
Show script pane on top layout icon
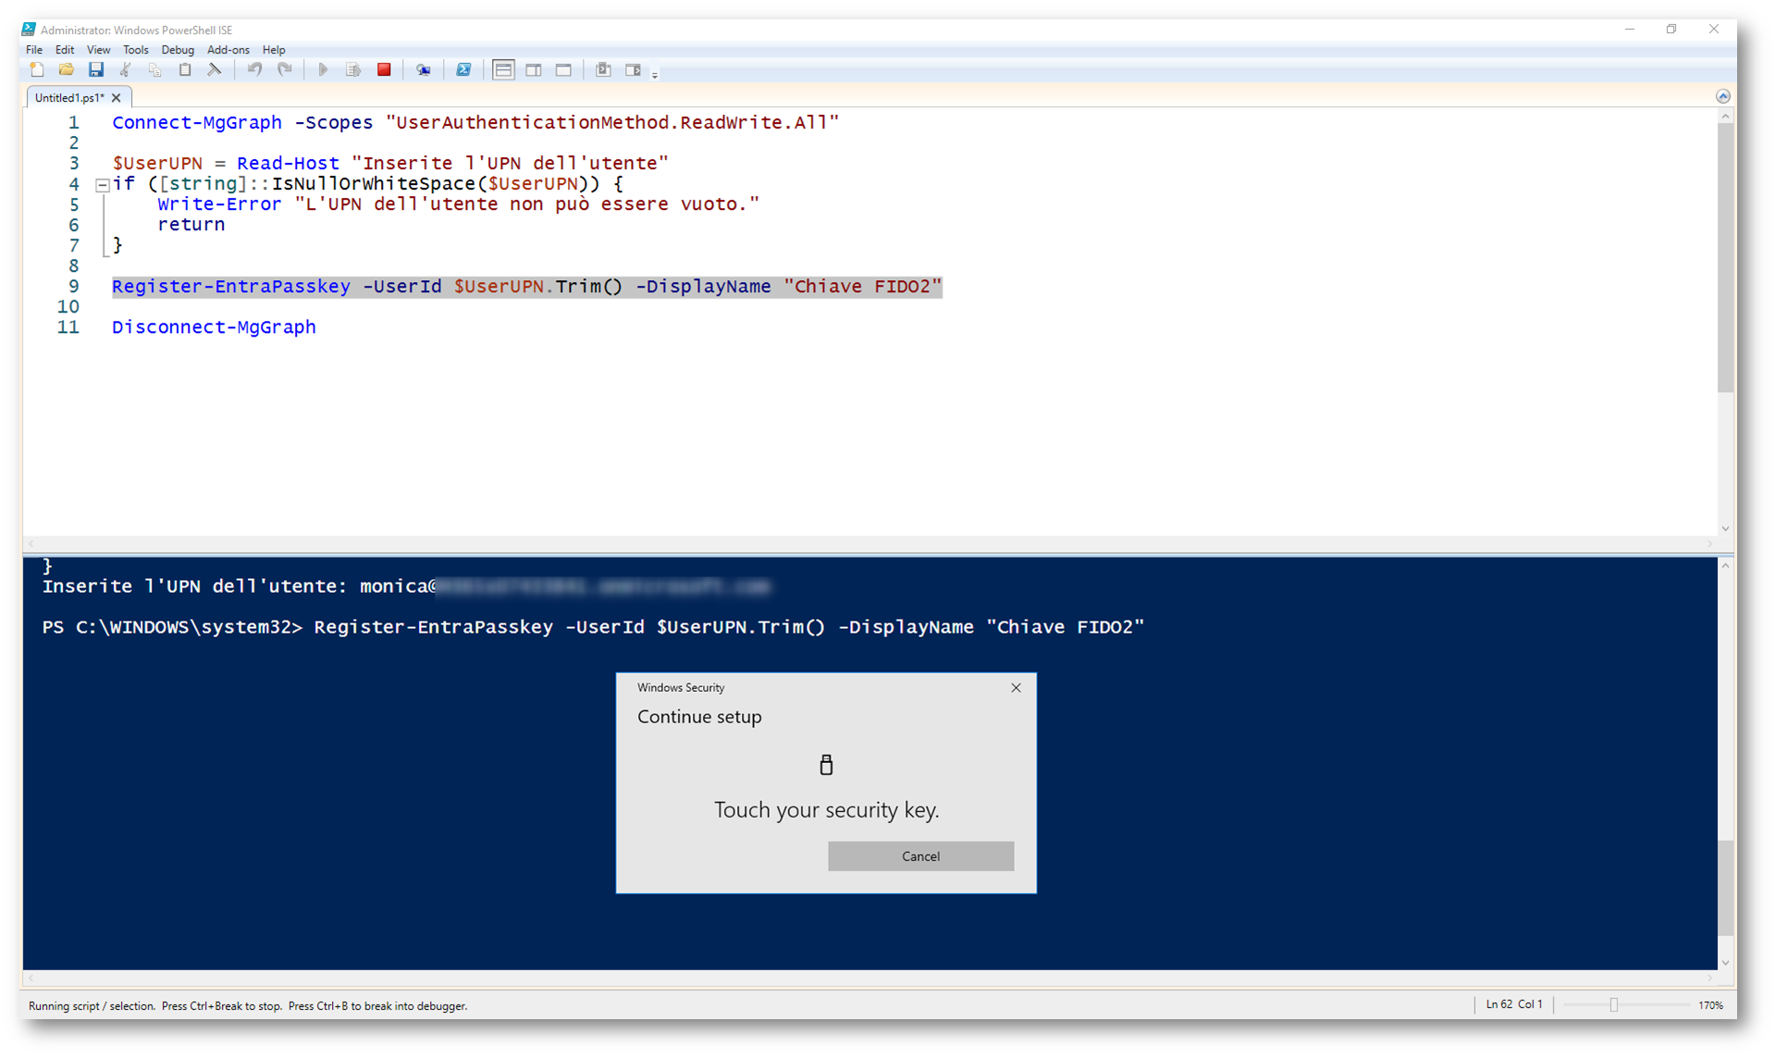pyautogui.click(x=503, y=70)
